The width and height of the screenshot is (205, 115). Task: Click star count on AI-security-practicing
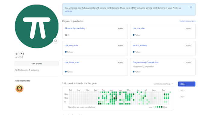[x=67, y=35]
